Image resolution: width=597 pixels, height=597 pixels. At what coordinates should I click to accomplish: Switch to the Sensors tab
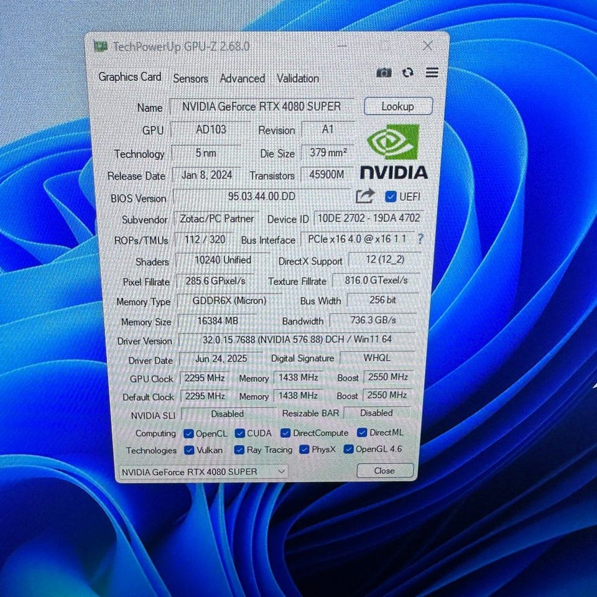[190, 78]
